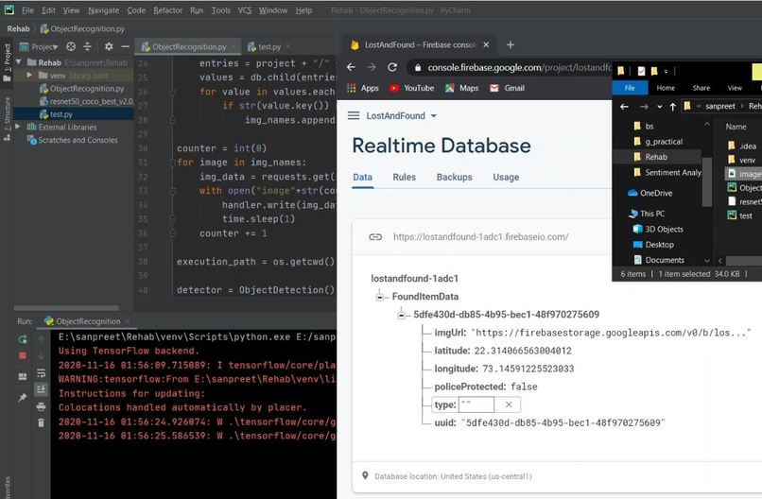Reload the Firebase console page
The height and width of the screenshot is (499, 762).
[x=392, y=67]
